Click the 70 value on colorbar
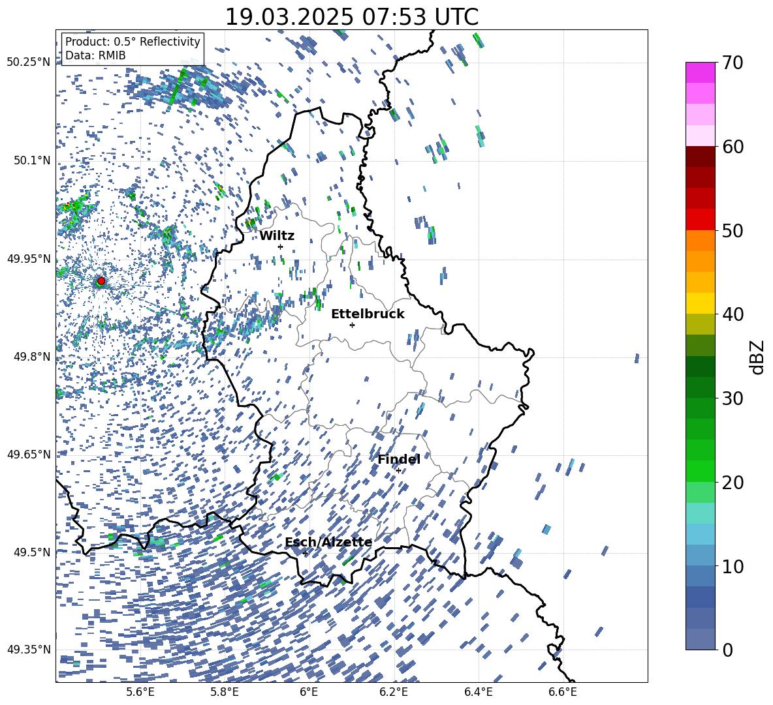The width and height of the screenshot is (773, 705). tap(733, 63)
